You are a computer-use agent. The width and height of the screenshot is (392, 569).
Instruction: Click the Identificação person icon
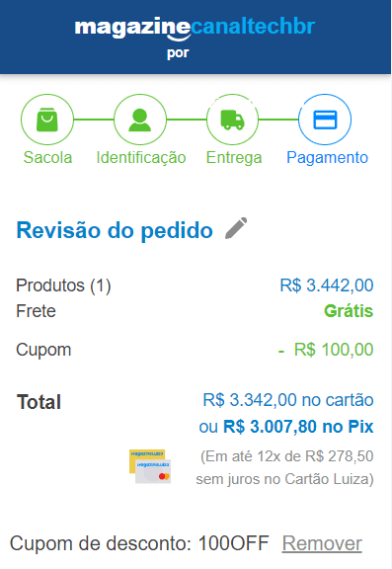coord(140,120)
